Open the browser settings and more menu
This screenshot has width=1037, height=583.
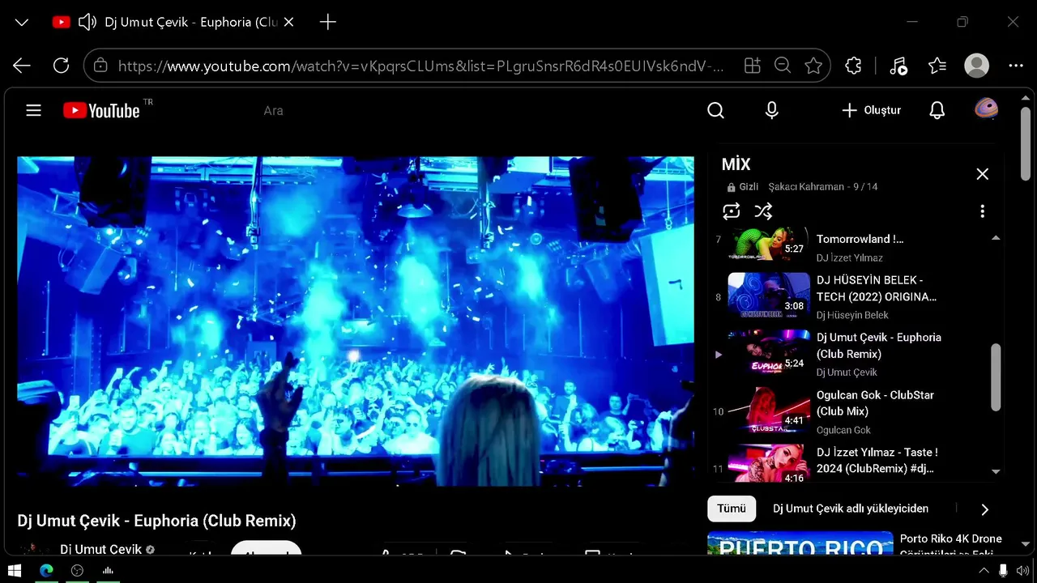[x=1016, y=66]
